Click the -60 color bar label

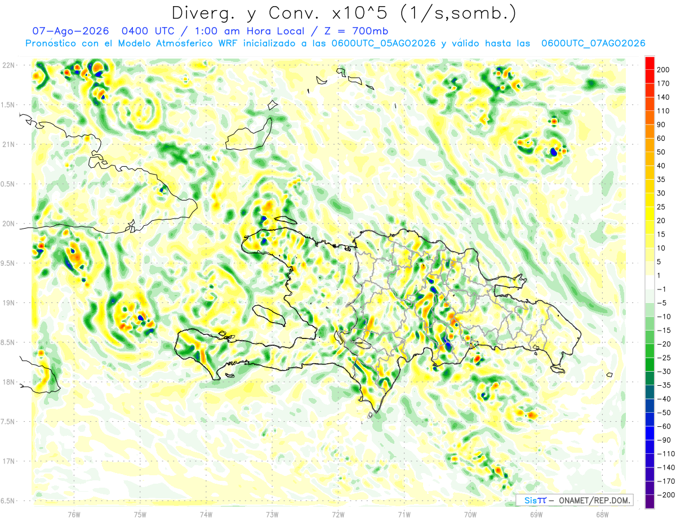point(664,426)
